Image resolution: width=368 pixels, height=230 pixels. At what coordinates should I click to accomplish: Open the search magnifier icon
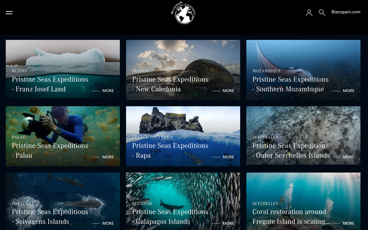[322, 13]
